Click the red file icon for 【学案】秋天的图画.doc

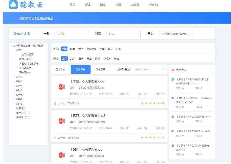click(x=62, y=87)
